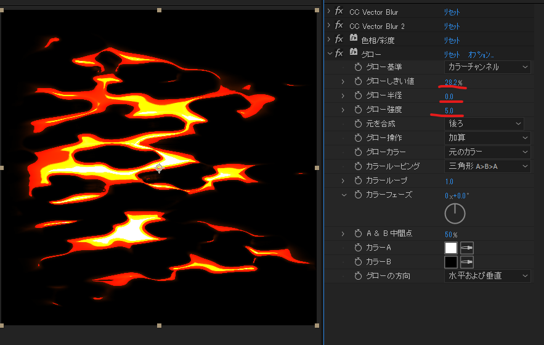Toggle stopwatch for カラーフェーズ
The image size is (544, 345).
(x=358, y=195)
